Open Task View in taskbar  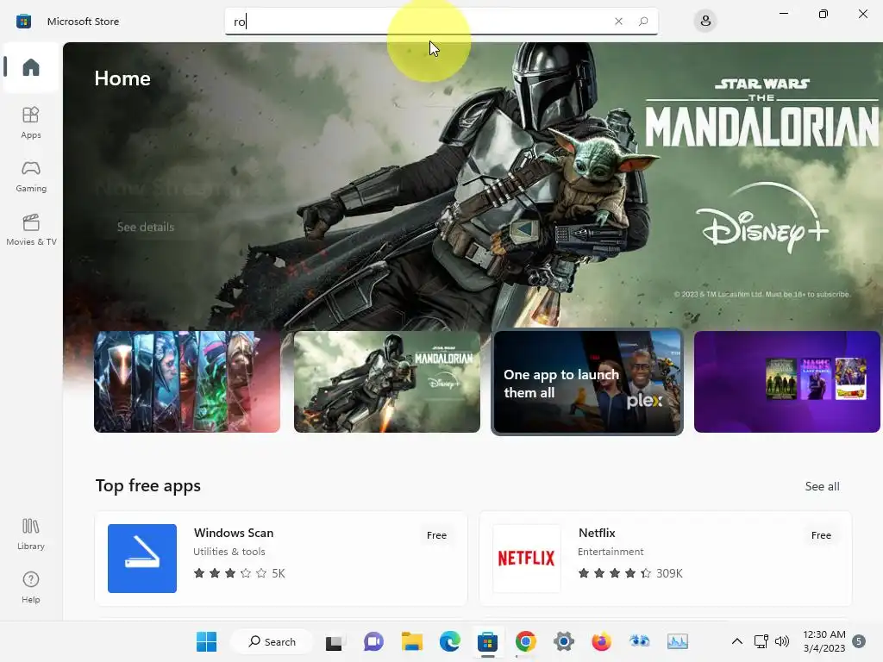click(334, 641)
